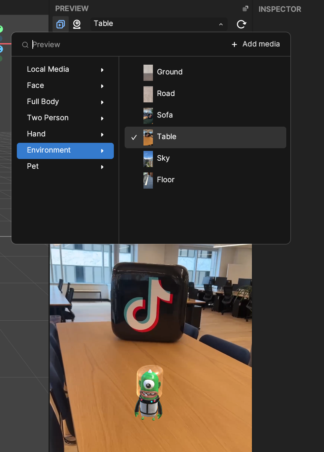Screen dimensions: 324x452
Task: Select the Sky preview media icon
Action: [148, 159]
